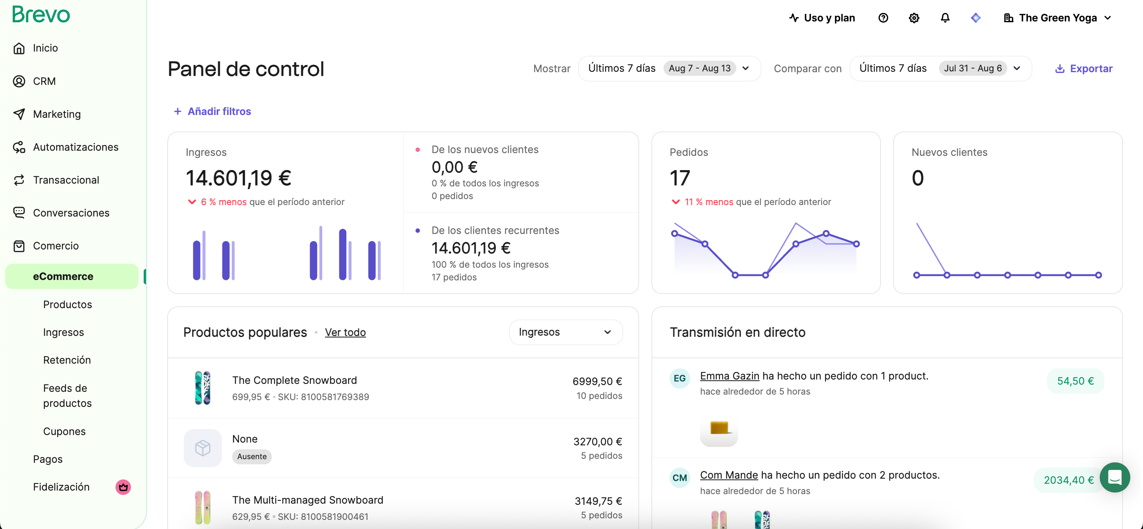Click the Fidelización crown badge icon
The height and width of the screenshot is (529, 1143).
point(123,487)
